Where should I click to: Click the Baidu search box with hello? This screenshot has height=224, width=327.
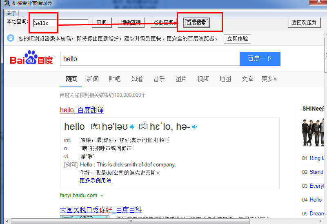(150, 59)
